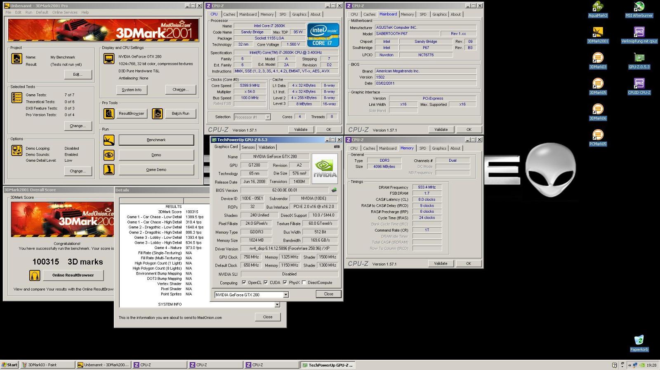Open About tab in the CPU CPU-Z window
The image size is (660, 370).
pyautogui.click(x=315, y=14)
